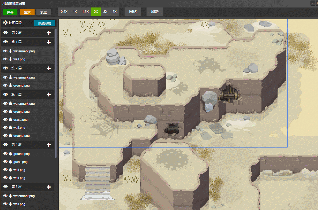Viewport: 318px width, 210px height.
Task: Click the plus icon on 第 1 层
Action: click(x=49, y=42)
